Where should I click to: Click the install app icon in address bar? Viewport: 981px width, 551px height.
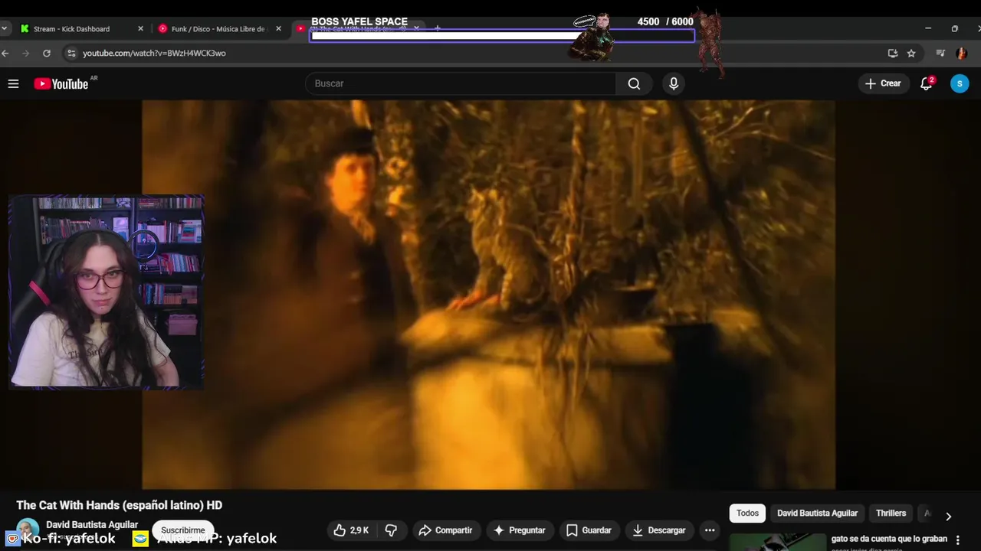point(892,53)
